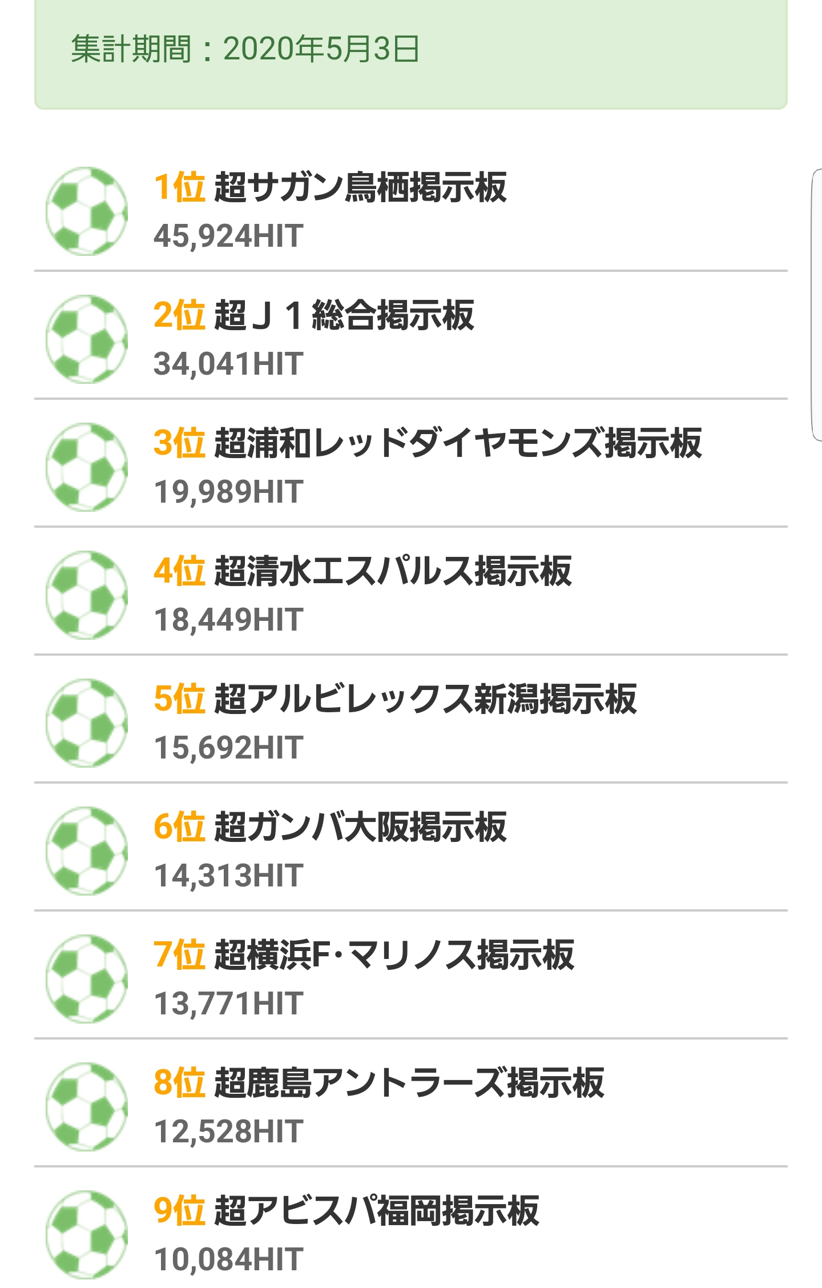Tap soccer ball icon beside 8位 ranking

point(87,1107)
